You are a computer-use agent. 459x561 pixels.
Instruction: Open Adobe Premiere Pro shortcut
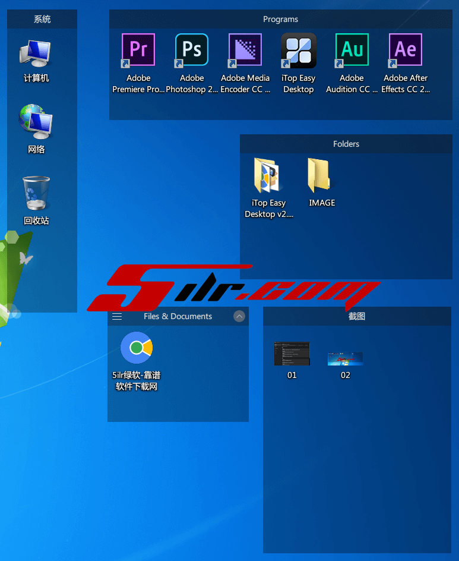(x=138, y=51)
